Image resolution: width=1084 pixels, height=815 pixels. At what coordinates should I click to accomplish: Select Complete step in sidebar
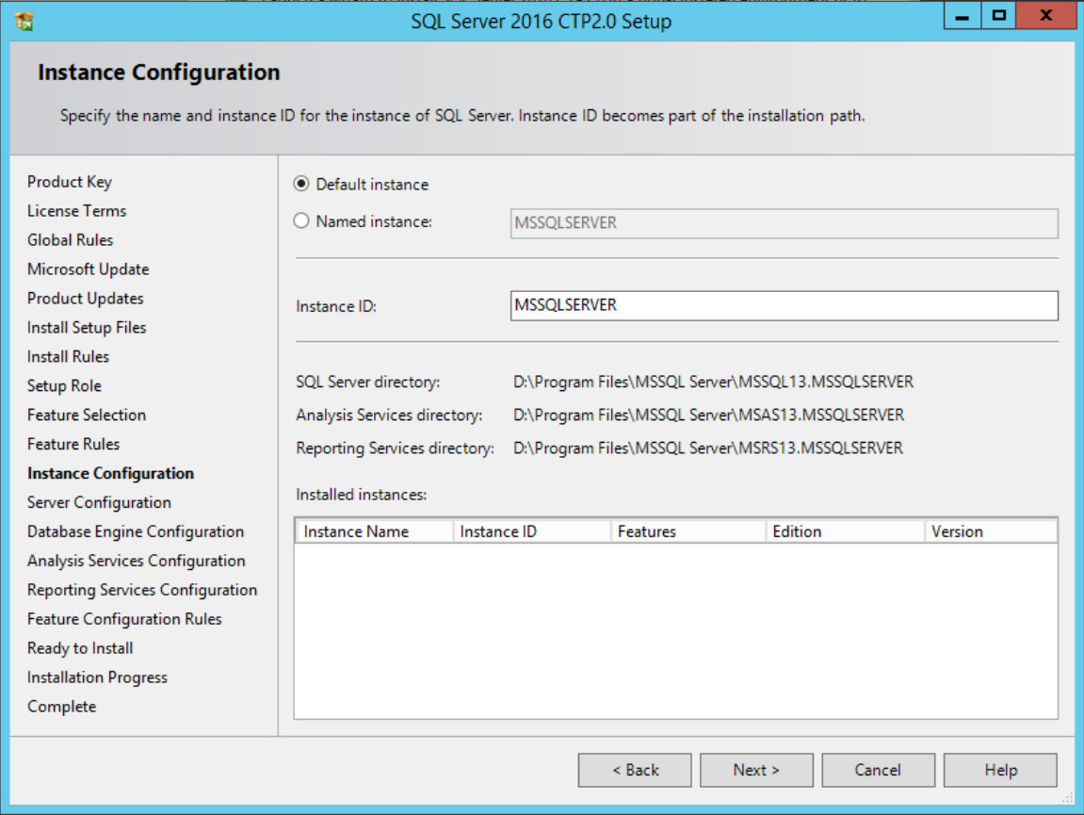tap(61, 707)
